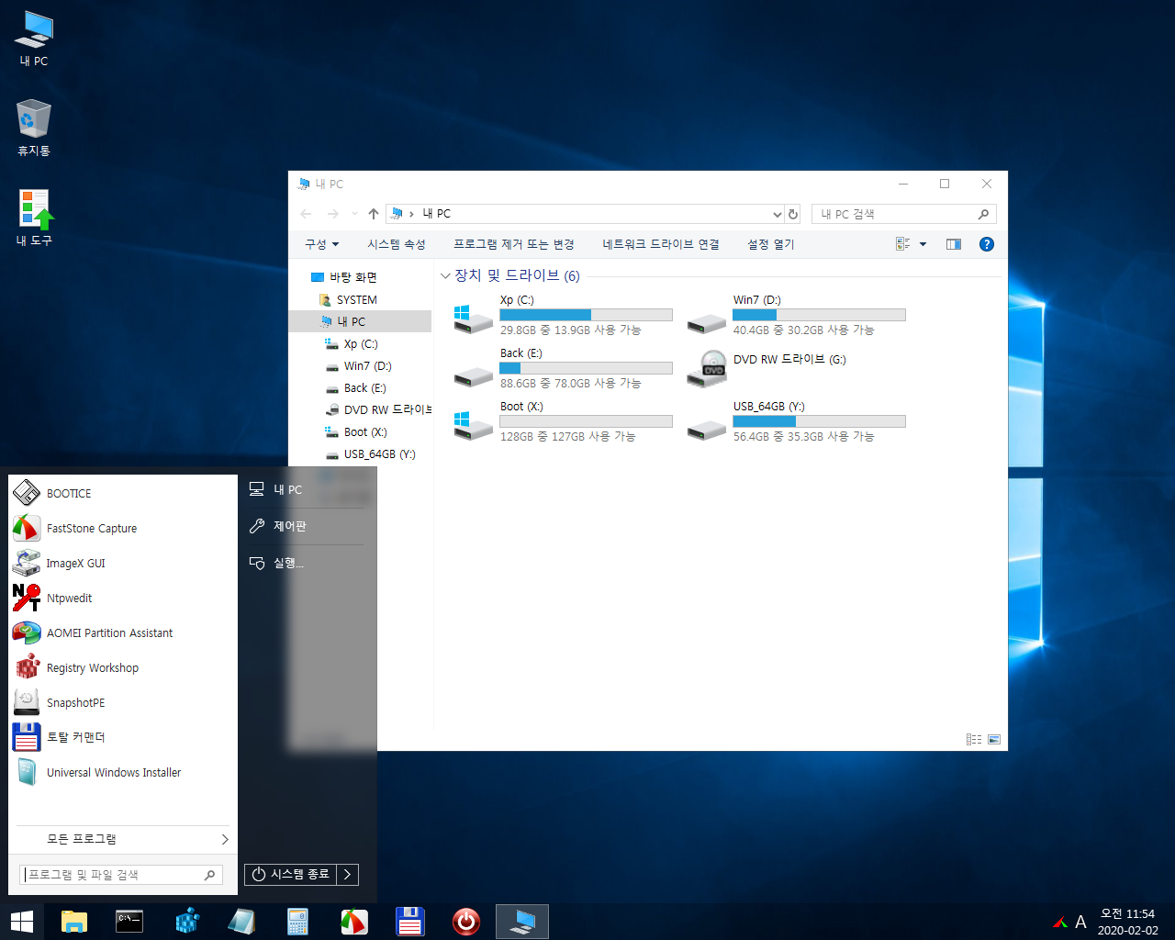The width and height of the screenshot is (1175, 940).
Task: Open the view options dropdown arrow
Action: coord(923,244)
